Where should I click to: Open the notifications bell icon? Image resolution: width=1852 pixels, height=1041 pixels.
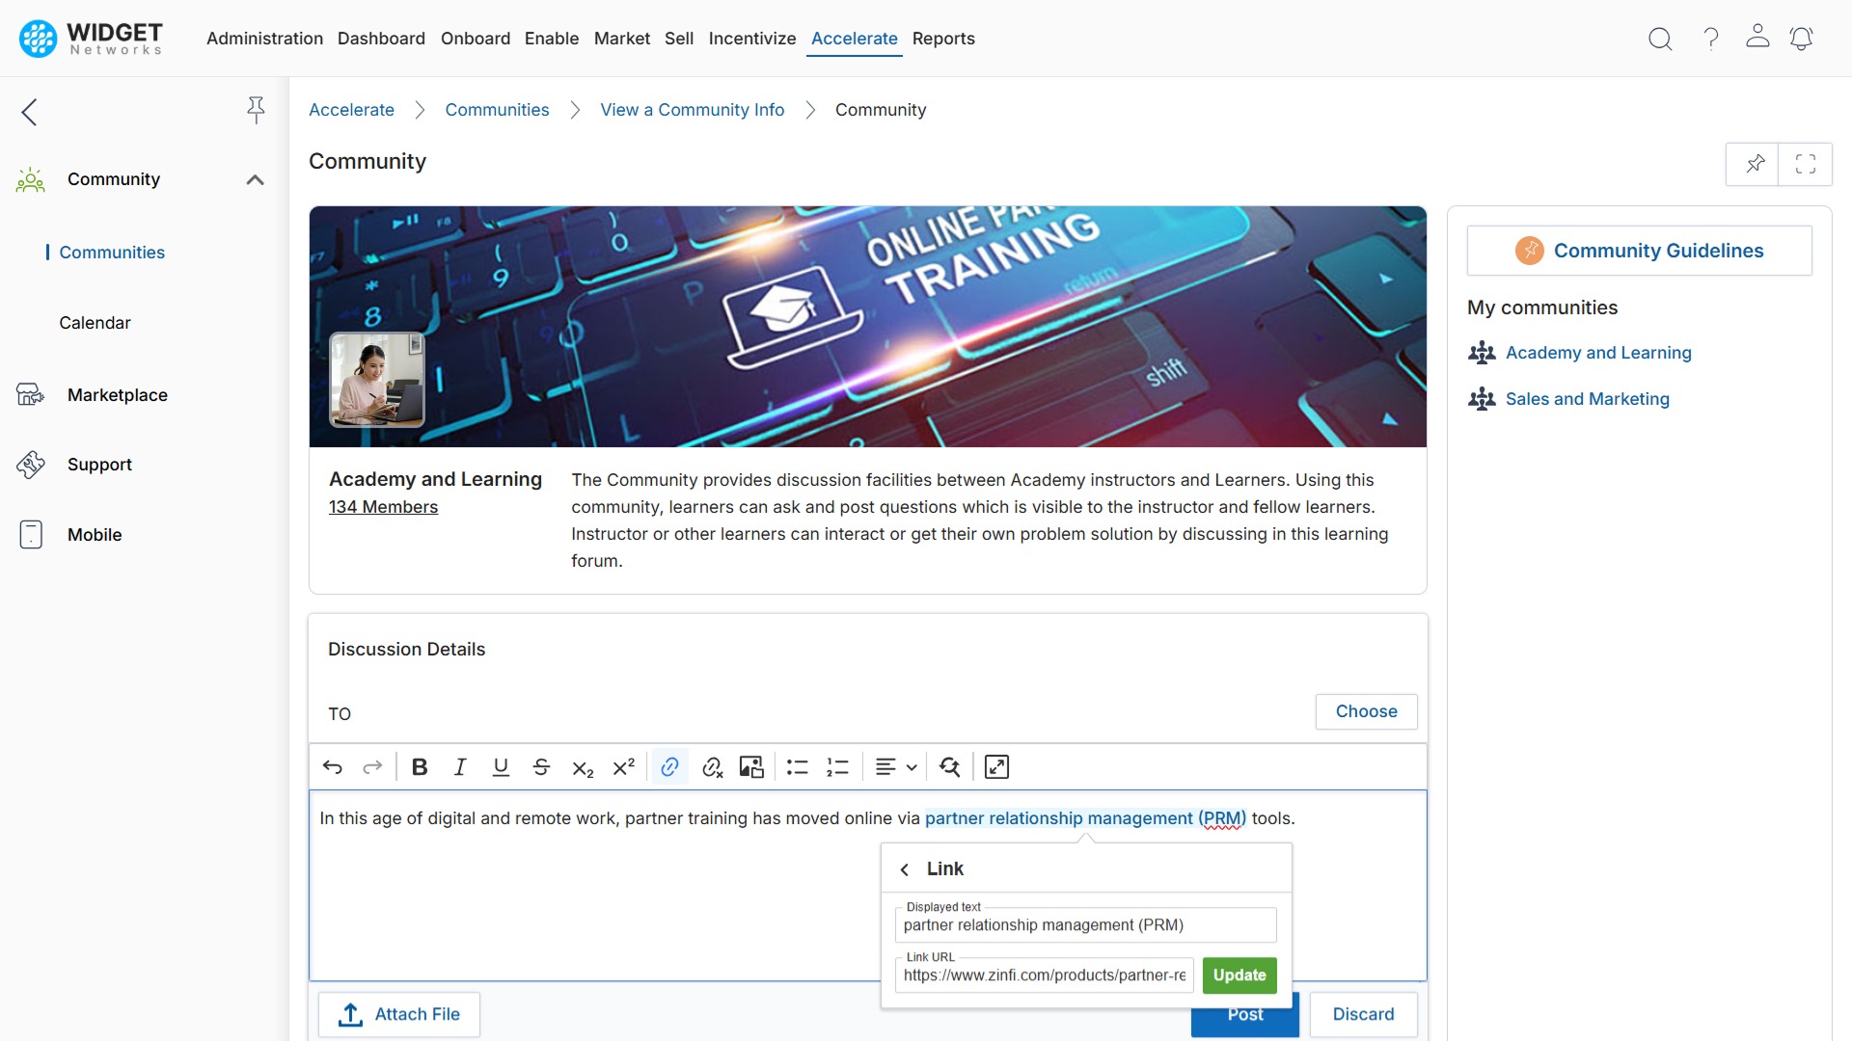coord(1801,39)
